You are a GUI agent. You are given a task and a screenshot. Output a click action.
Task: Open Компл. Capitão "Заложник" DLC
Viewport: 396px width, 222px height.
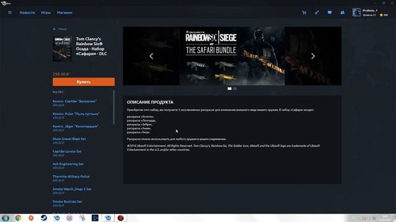pos(74,101)
